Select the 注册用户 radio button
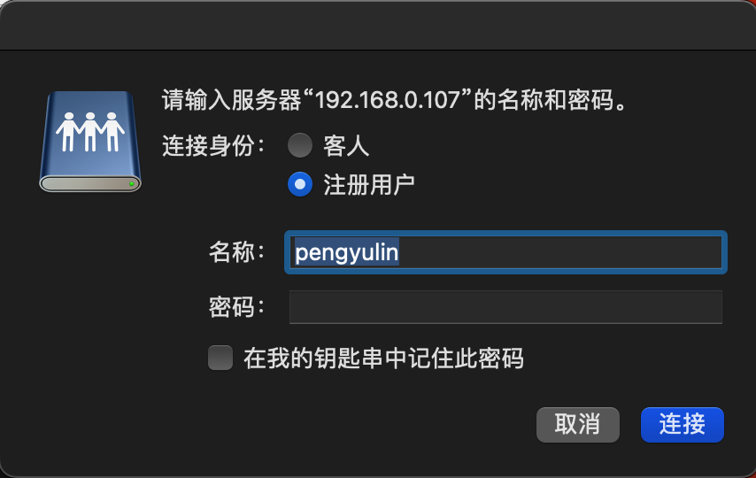The image size is (756, 478). pos(300,184)
